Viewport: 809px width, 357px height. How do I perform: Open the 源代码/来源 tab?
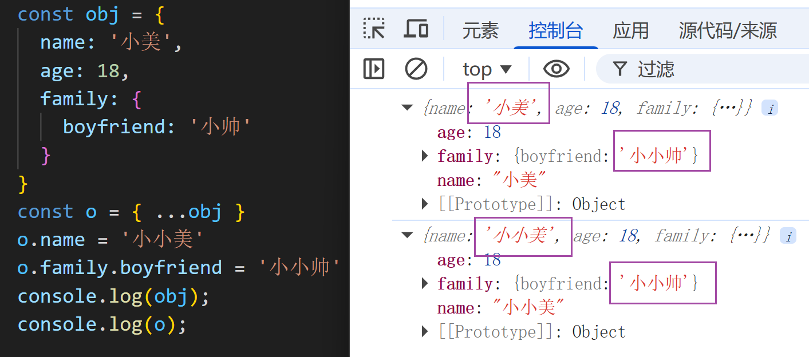click(x=728, y=30)
